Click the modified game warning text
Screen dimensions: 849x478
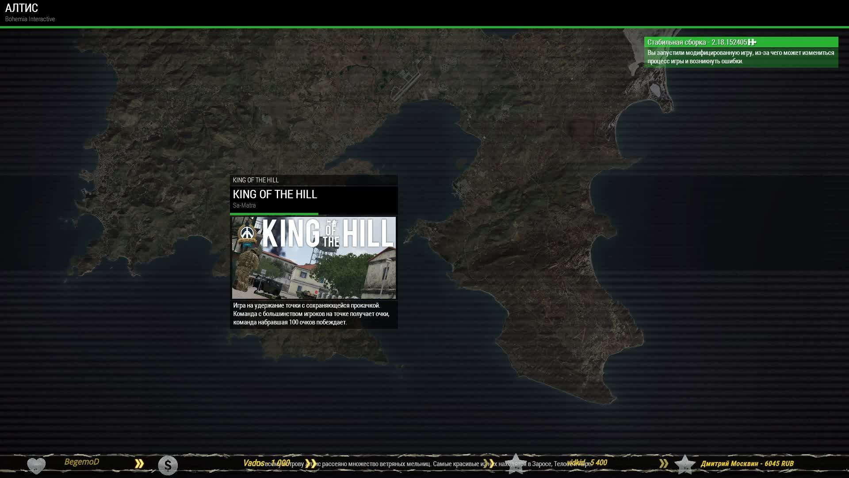click(741, 57)
